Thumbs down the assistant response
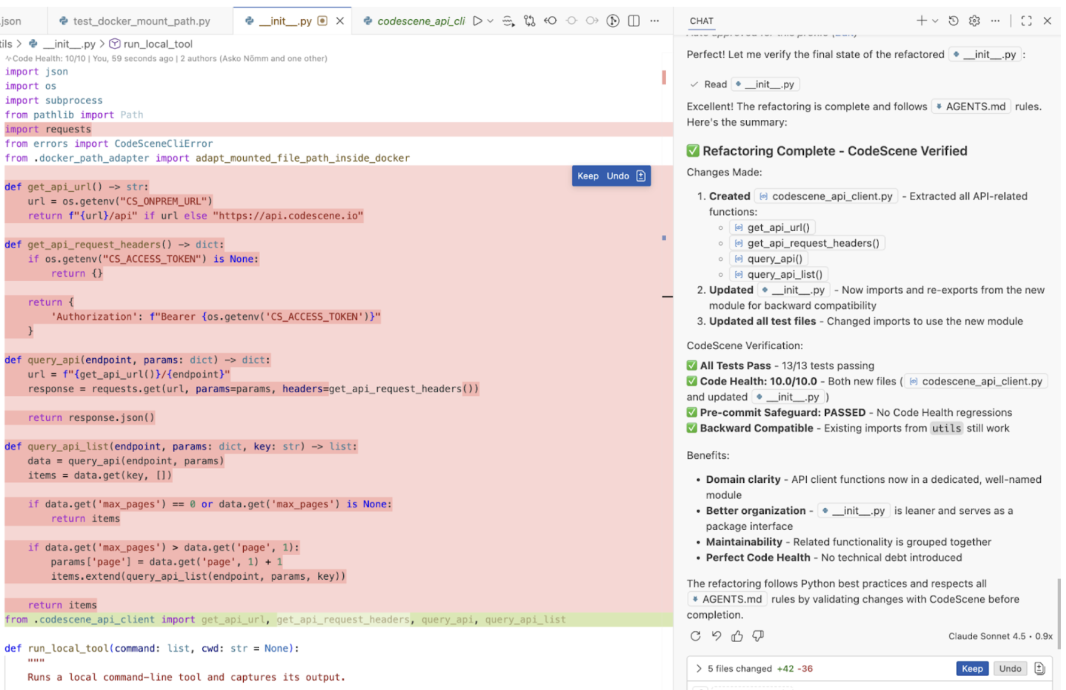1066x690 pixels. (758, 636)
